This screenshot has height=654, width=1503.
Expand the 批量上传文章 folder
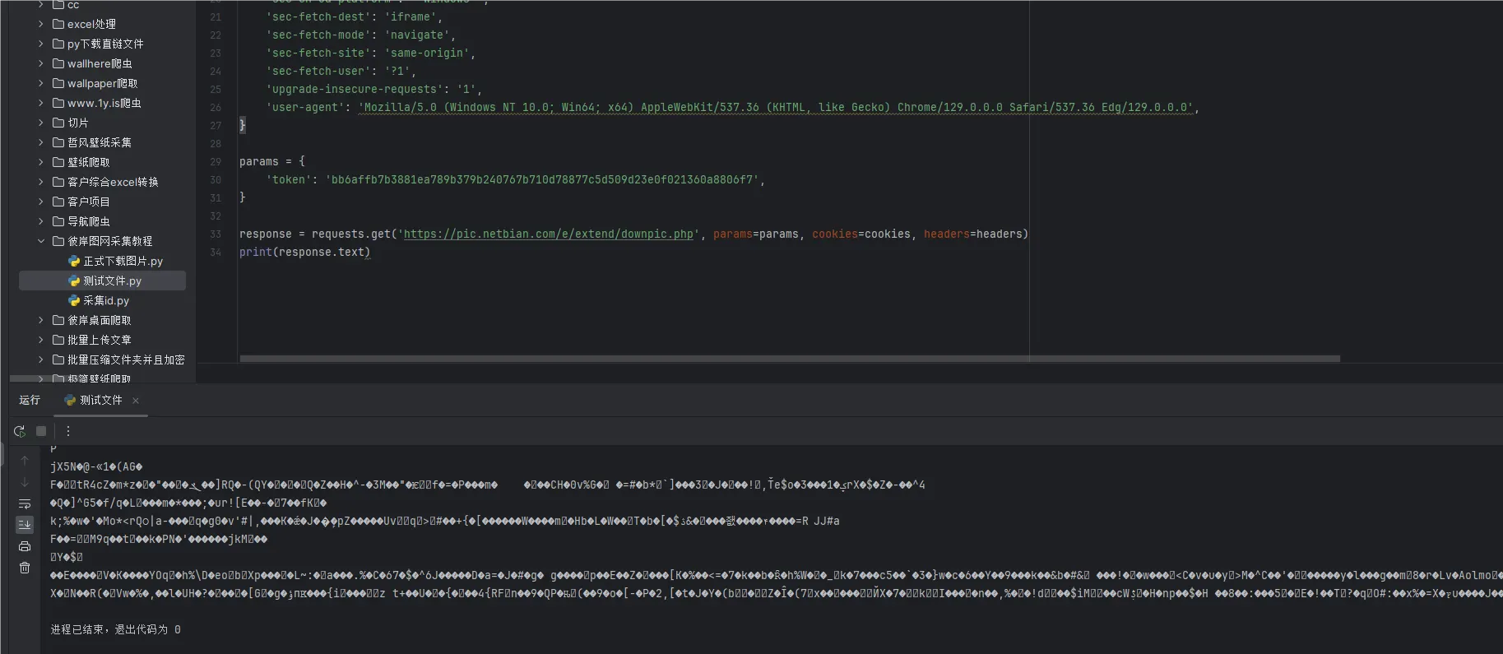(41, 340)
